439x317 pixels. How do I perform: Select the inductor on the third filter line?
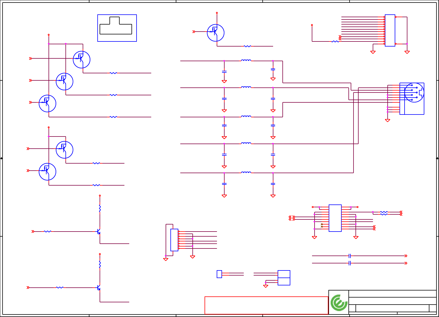point(246,116)
